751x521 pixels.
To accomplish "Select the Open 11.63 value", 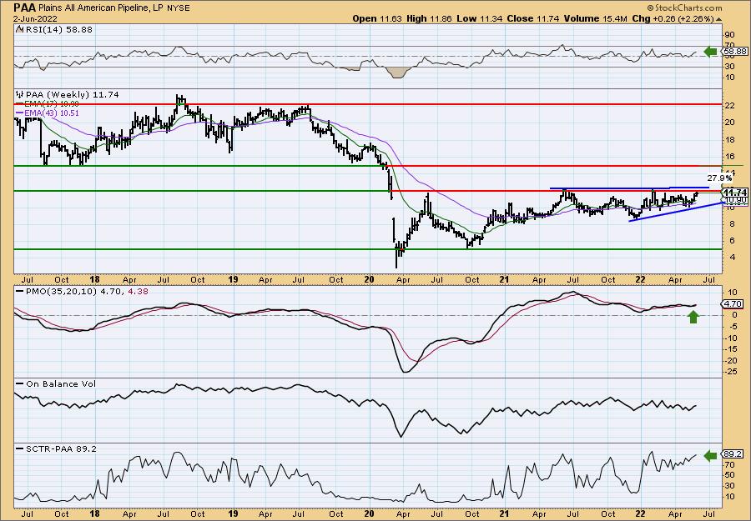I will pos(378,18).
